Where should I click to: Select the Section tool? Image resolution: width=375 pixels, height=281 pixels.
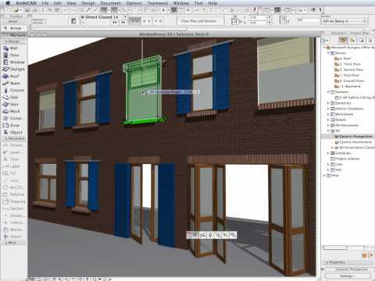(x=14, y=208)
